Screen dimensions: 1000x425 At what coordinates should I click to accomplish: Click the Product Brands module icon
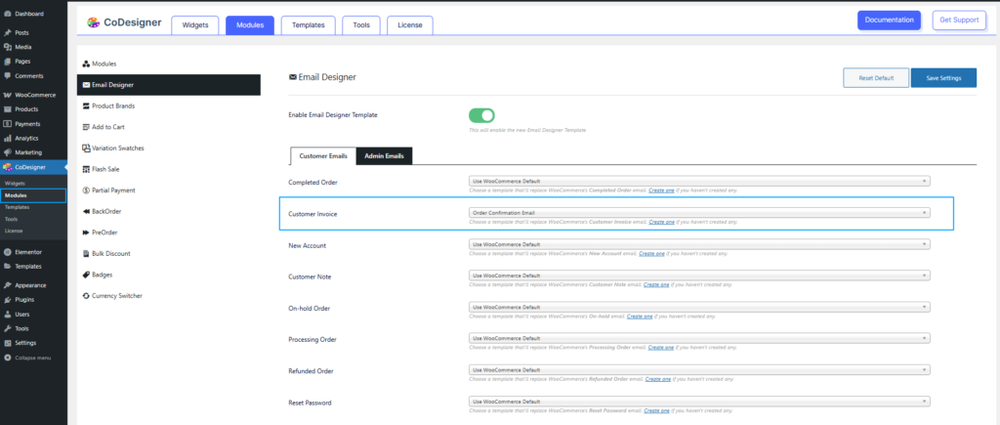point(86,106)
